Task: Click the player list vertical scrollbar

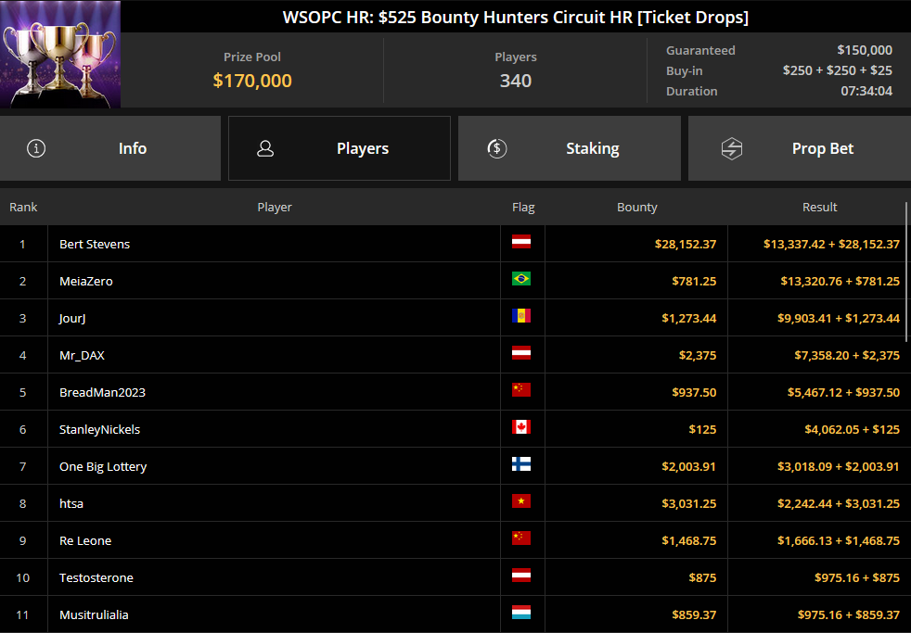Action: (x=906, y=272)
